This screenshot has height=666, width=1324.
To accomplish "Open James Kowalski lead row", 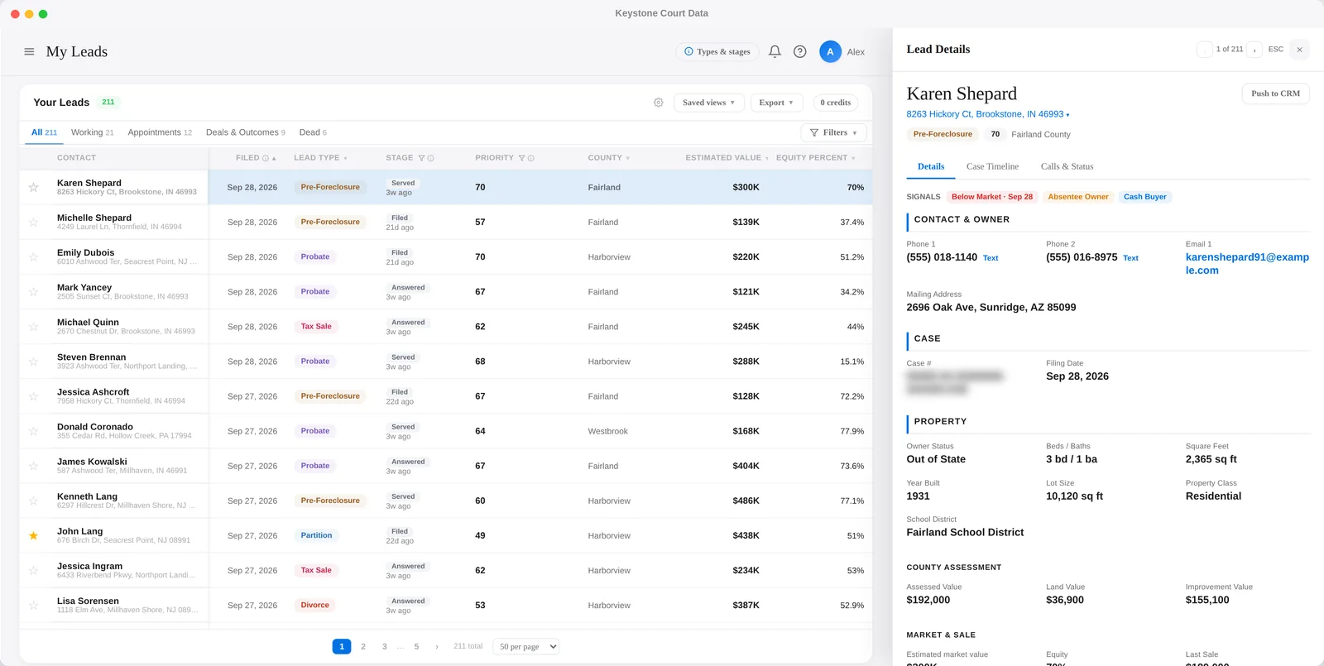I will pyautogui.click(x=446, y=466).
